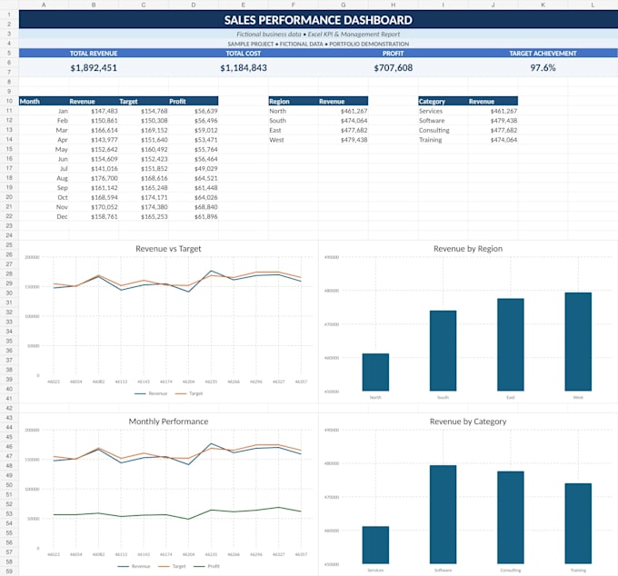Select the Sales Performance Dashboard title cell
Screen dimensions: 618x576
318,20
